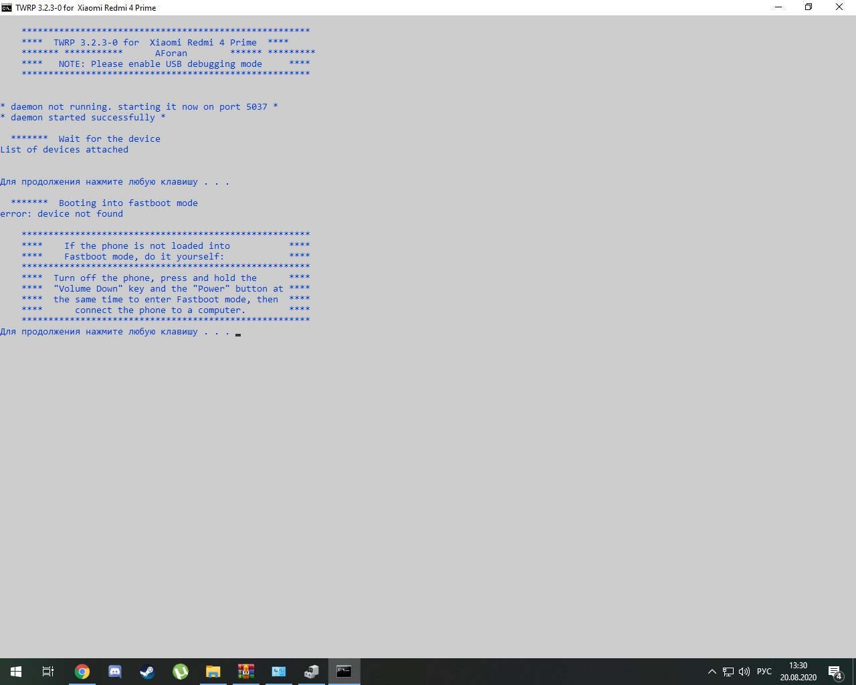This screenshot has height=685, width=856.
Task: Click the 'Fastboot mode, do it yourself:' line
Action: click(x=144, y=257)
